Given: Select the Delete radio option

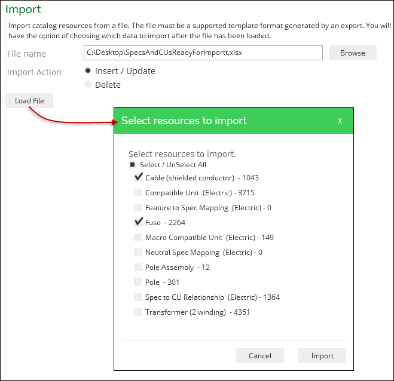Looking at the screenshot, I should pyautogui.click(x=88, y=85).
